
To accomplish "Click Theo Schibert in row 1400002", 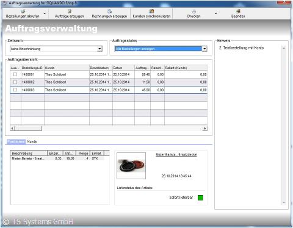I will coord(56,82).
